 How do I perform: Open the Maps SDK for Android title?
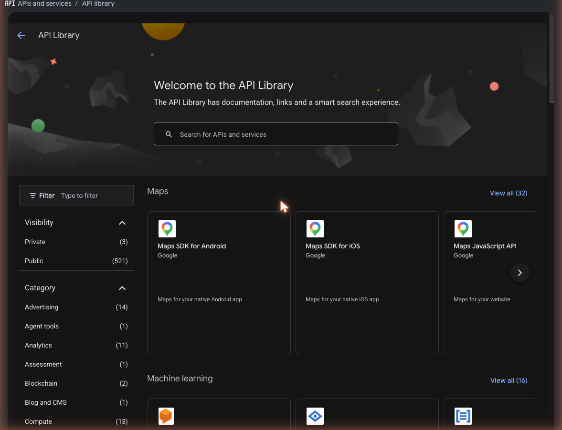192,246
